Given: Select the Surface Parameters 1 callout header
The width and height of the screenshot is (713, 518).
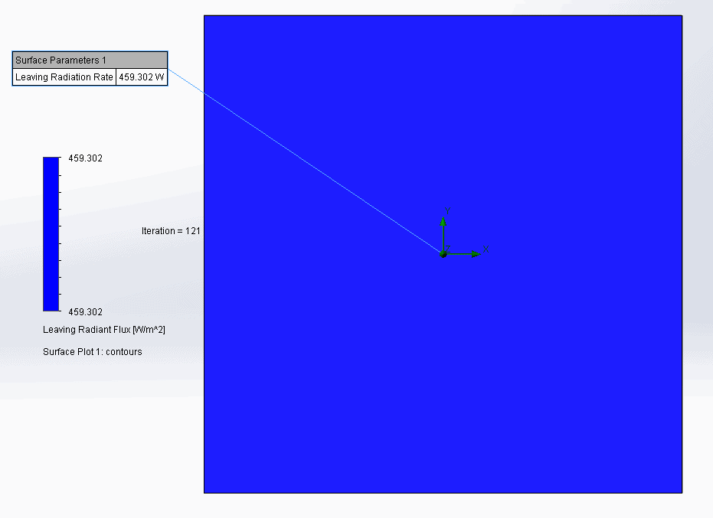Looking at the screenshot, I should [x=90, y=60].
